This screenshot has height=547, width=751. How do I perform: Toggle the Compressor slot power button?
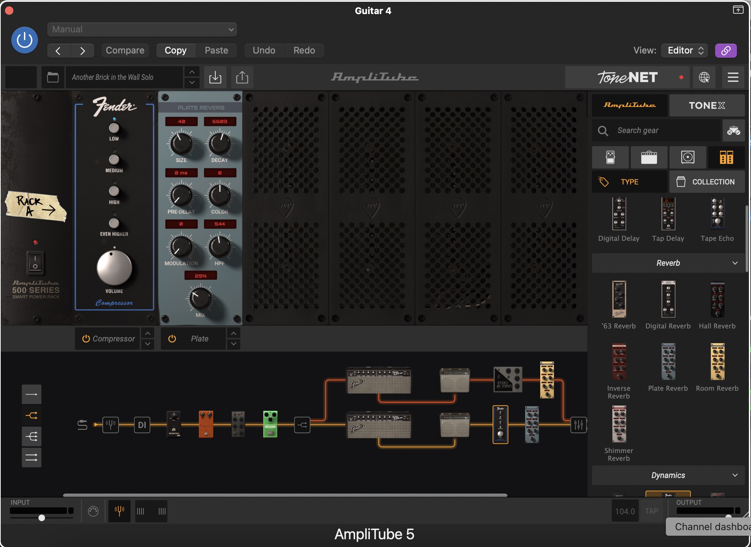click(x=86, y=339)
